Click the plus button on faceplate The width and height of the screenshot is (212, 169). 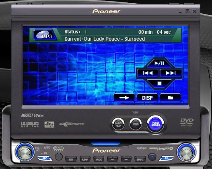[126, 159]
